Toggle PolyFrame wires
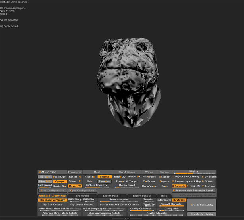This screenshot has height=220, width=244. [149, 177]
